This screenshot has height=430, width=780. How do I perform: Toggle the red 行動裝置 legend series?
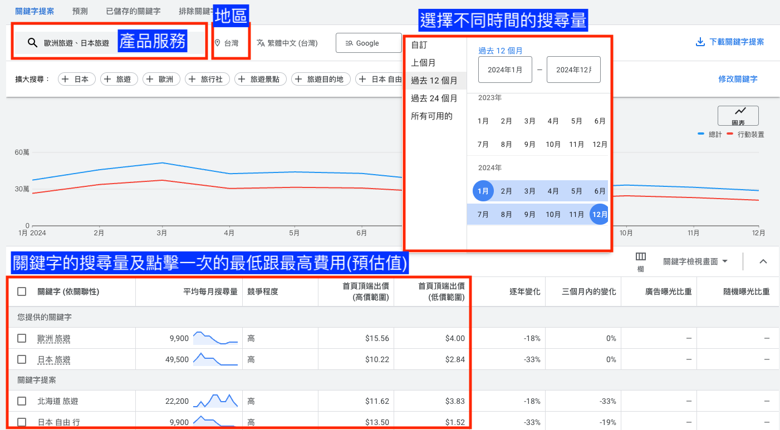pyautogui.click(x=745, y=134)
